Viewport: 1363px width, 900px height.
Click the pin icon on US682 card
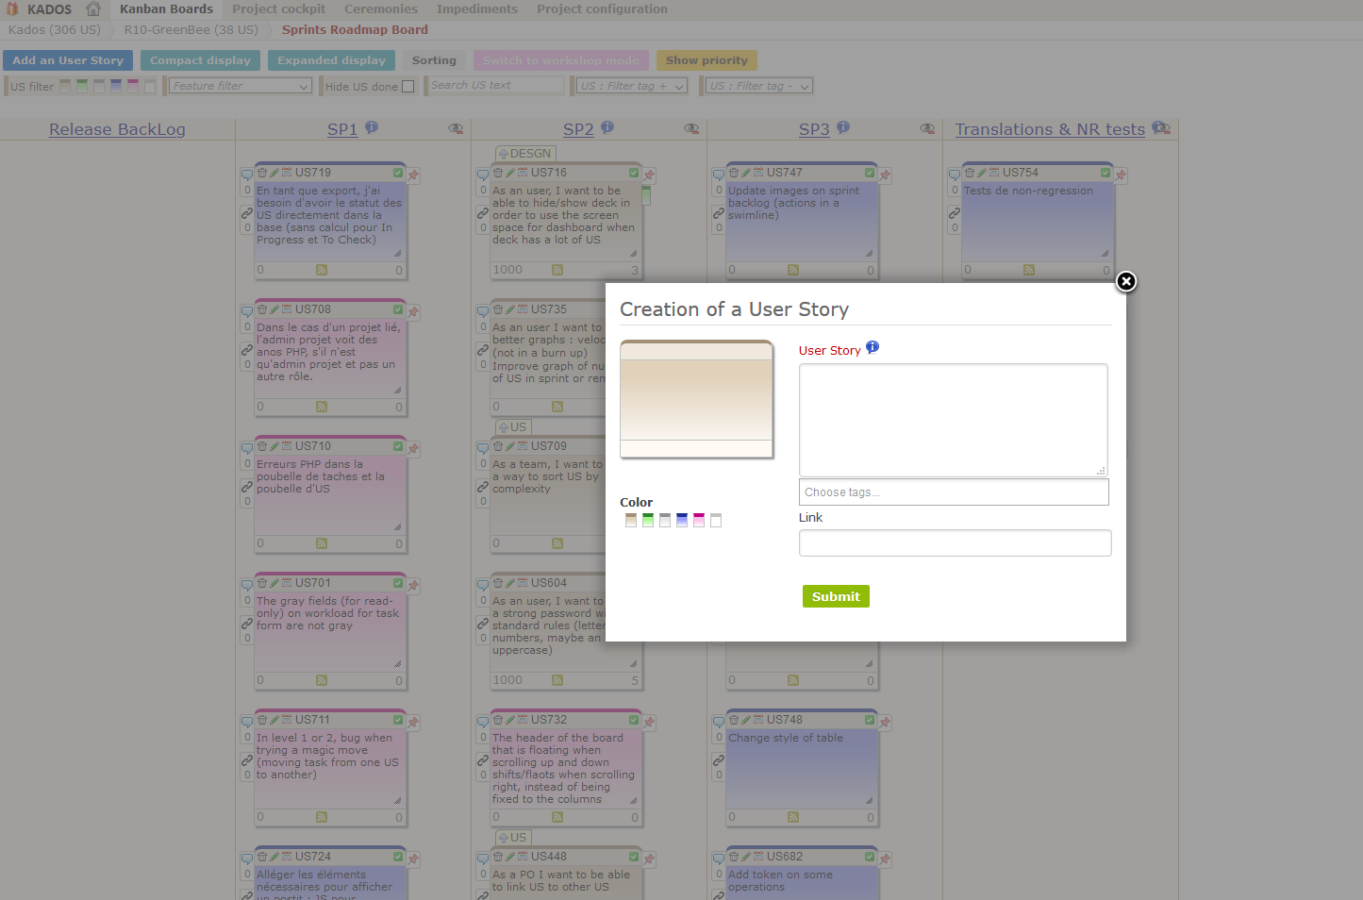(x=885, y=858)
